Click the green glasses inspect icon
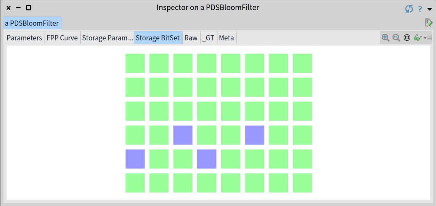The image size is (436, 206). (418, 38)
